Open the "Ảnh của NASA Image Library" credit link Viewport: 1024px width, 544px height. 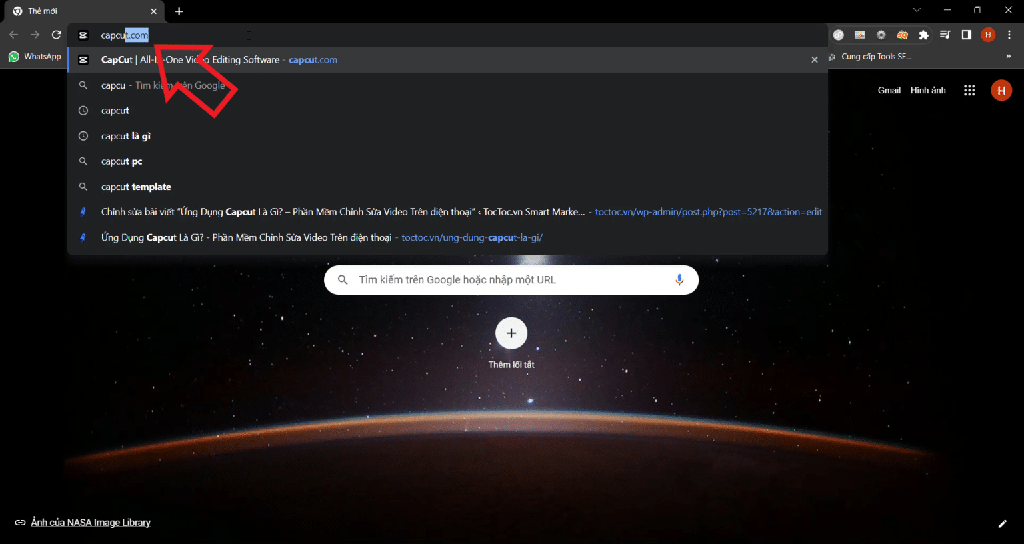(x=91, y=523)
